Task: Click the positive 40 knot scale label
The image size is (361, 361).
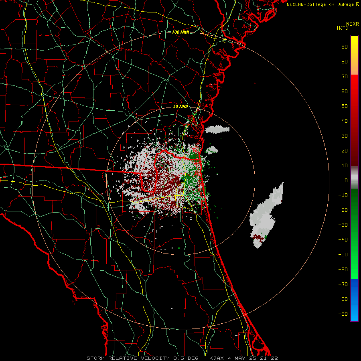Action: pos(345,121)
